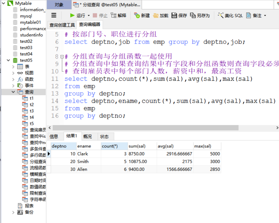
Task: Click the 视图 glasses icon
Action: click(20, 73)
